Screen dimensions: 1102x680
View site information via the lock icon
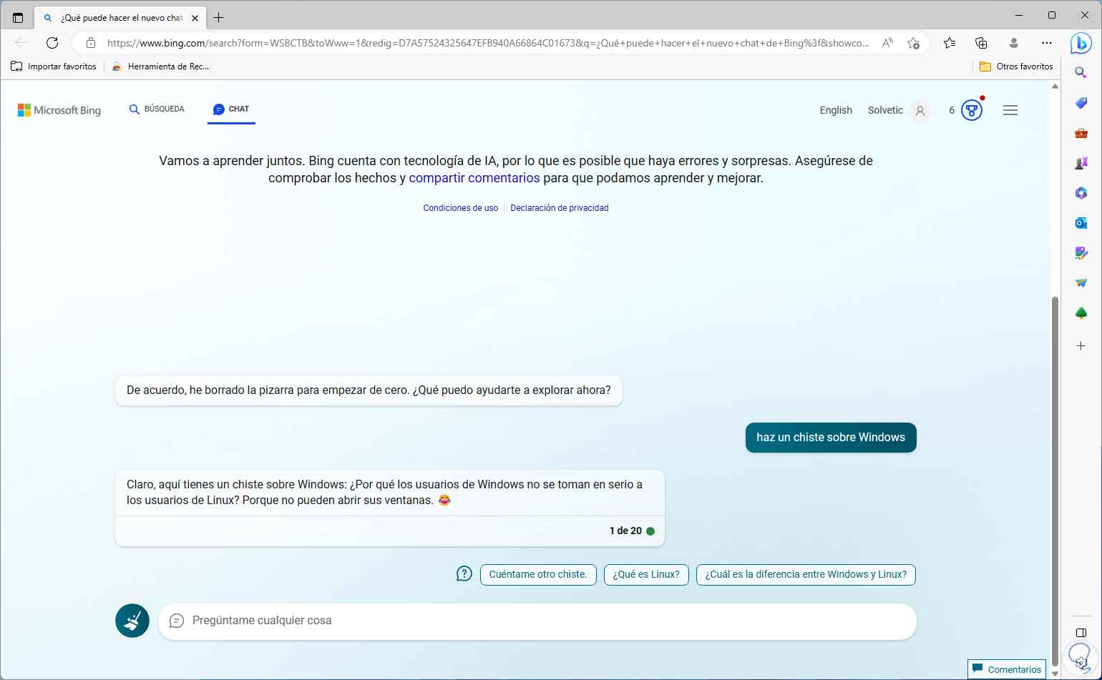coord(91,43)
